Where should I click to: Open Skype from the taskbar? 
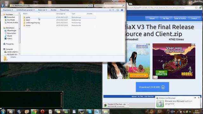90,111
